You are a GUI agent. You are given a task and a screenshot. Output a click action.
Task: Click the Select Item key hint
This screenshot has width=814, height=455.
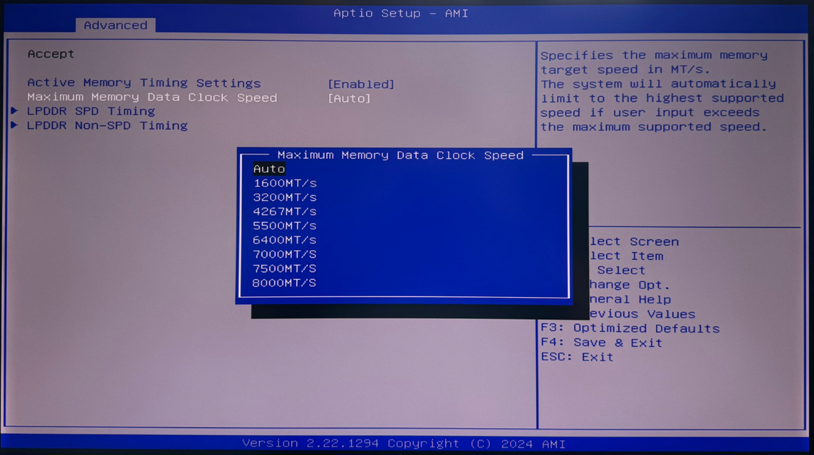pos(626,256)
